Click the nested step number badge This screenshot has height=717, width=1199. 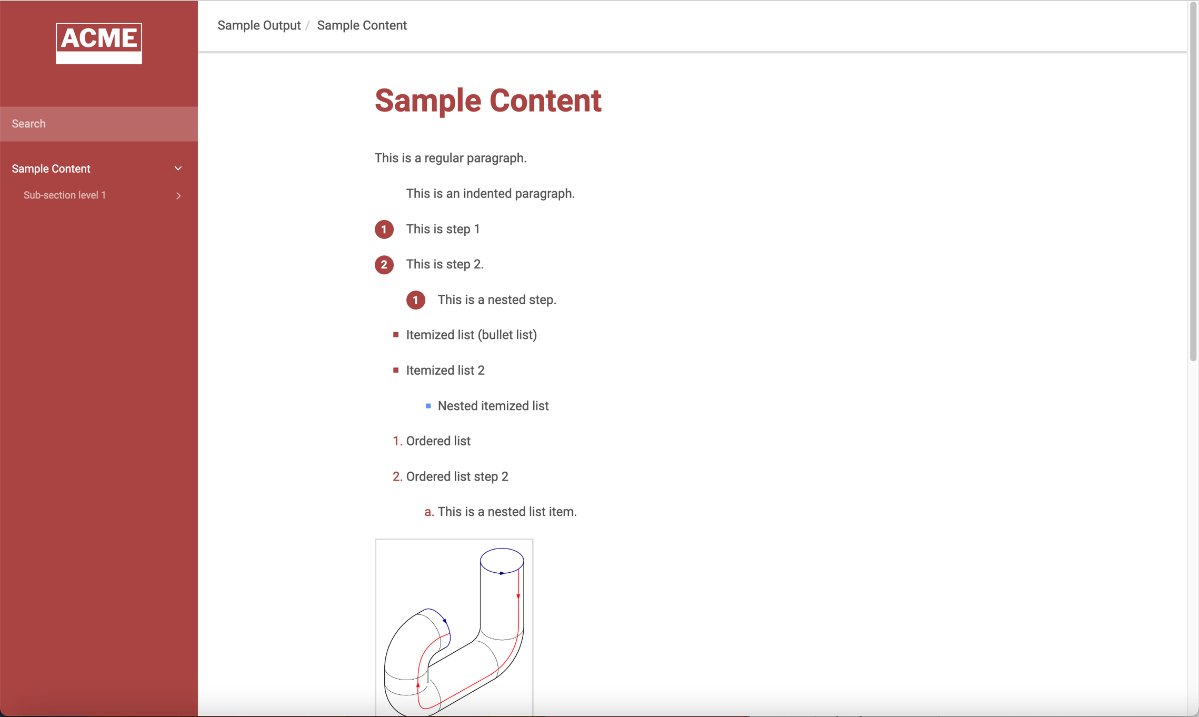click(416, 300)
